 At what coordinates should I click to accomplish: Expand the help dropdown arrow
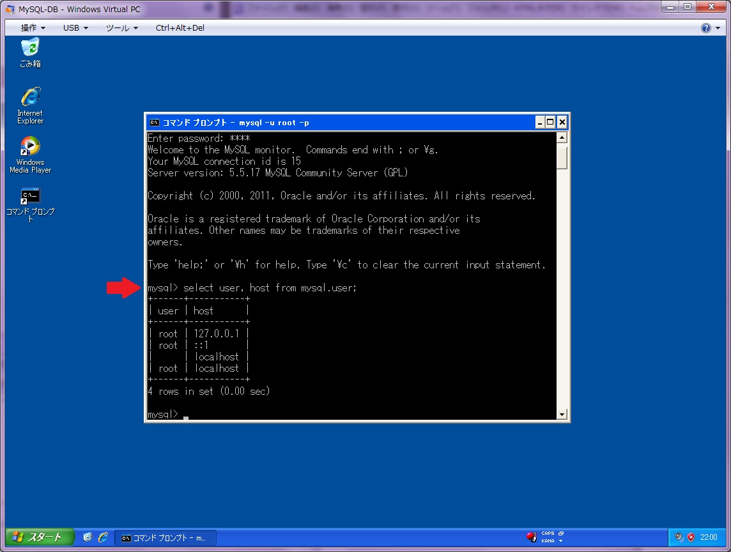(718, 28)
